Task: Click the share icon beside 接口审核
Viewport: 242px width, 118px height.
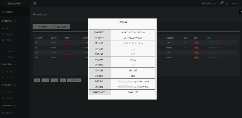Action: click(3, 98)
